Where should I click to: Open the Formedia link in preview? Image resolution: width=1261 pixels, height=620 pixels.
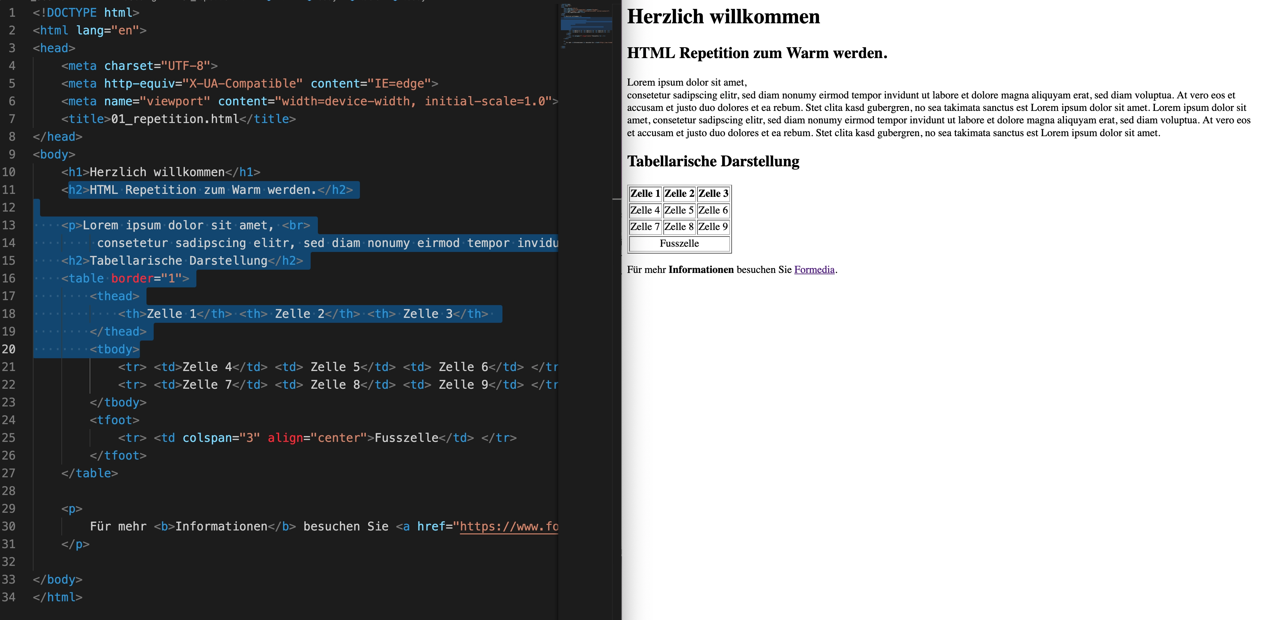[x=814, y=269]
